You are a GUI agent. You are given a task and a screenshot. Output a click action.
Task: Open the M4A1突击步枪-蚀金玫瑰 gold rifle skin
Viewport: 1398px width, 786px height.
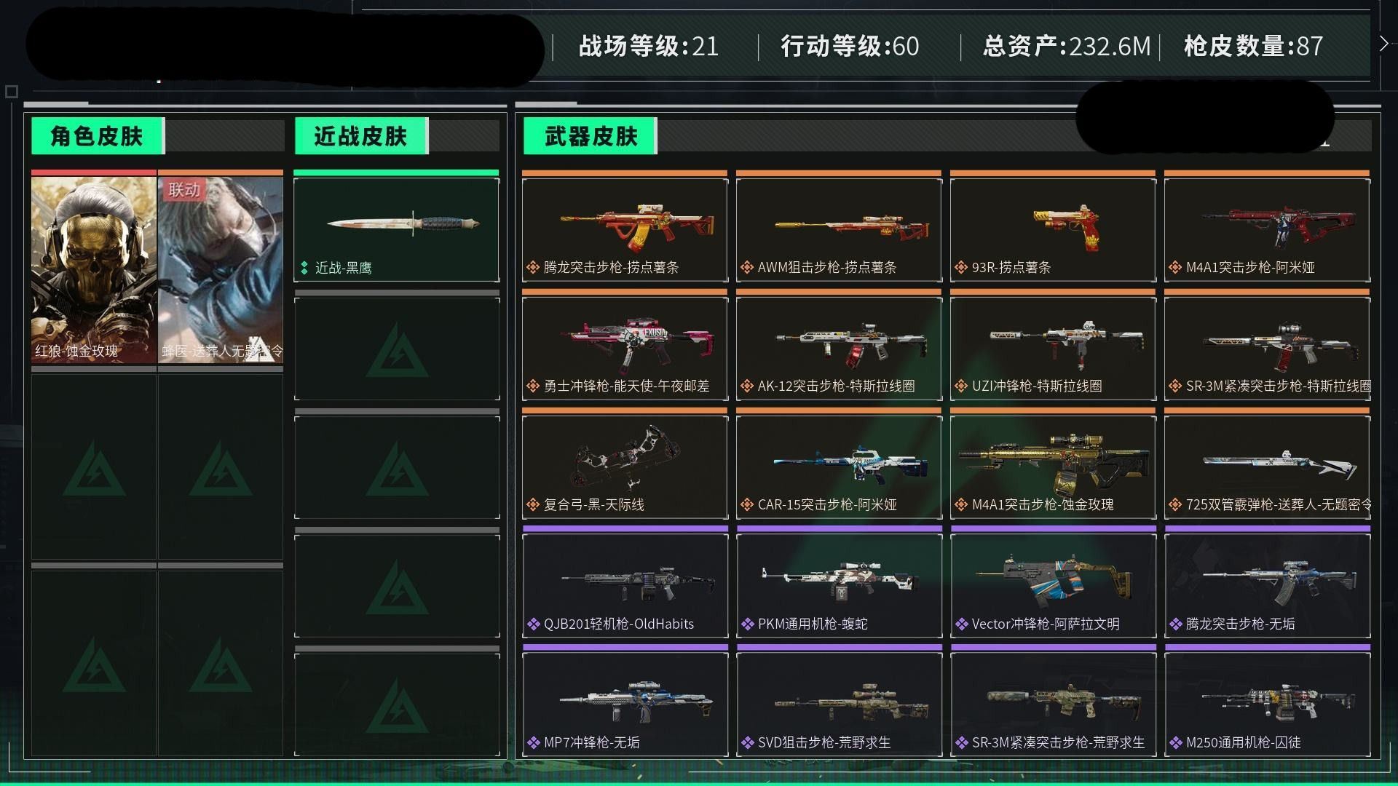pyautogui.click(x=1053, y=467)
